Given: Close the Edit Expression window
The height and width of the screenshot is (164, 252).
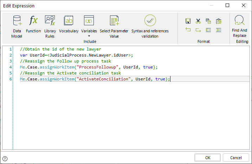Looking at the screenshot, I should point(244,6).
